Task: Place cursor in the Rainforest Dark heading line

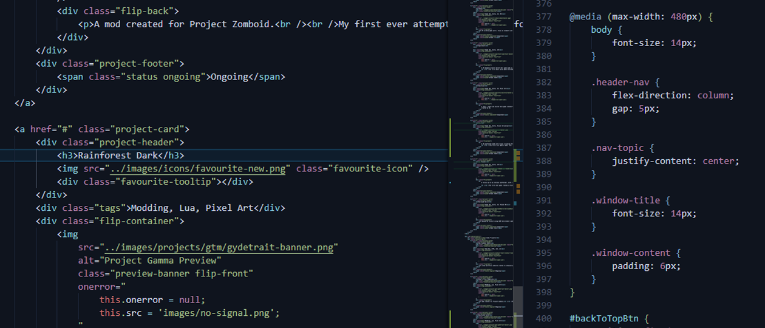Action: coord(120,155)
